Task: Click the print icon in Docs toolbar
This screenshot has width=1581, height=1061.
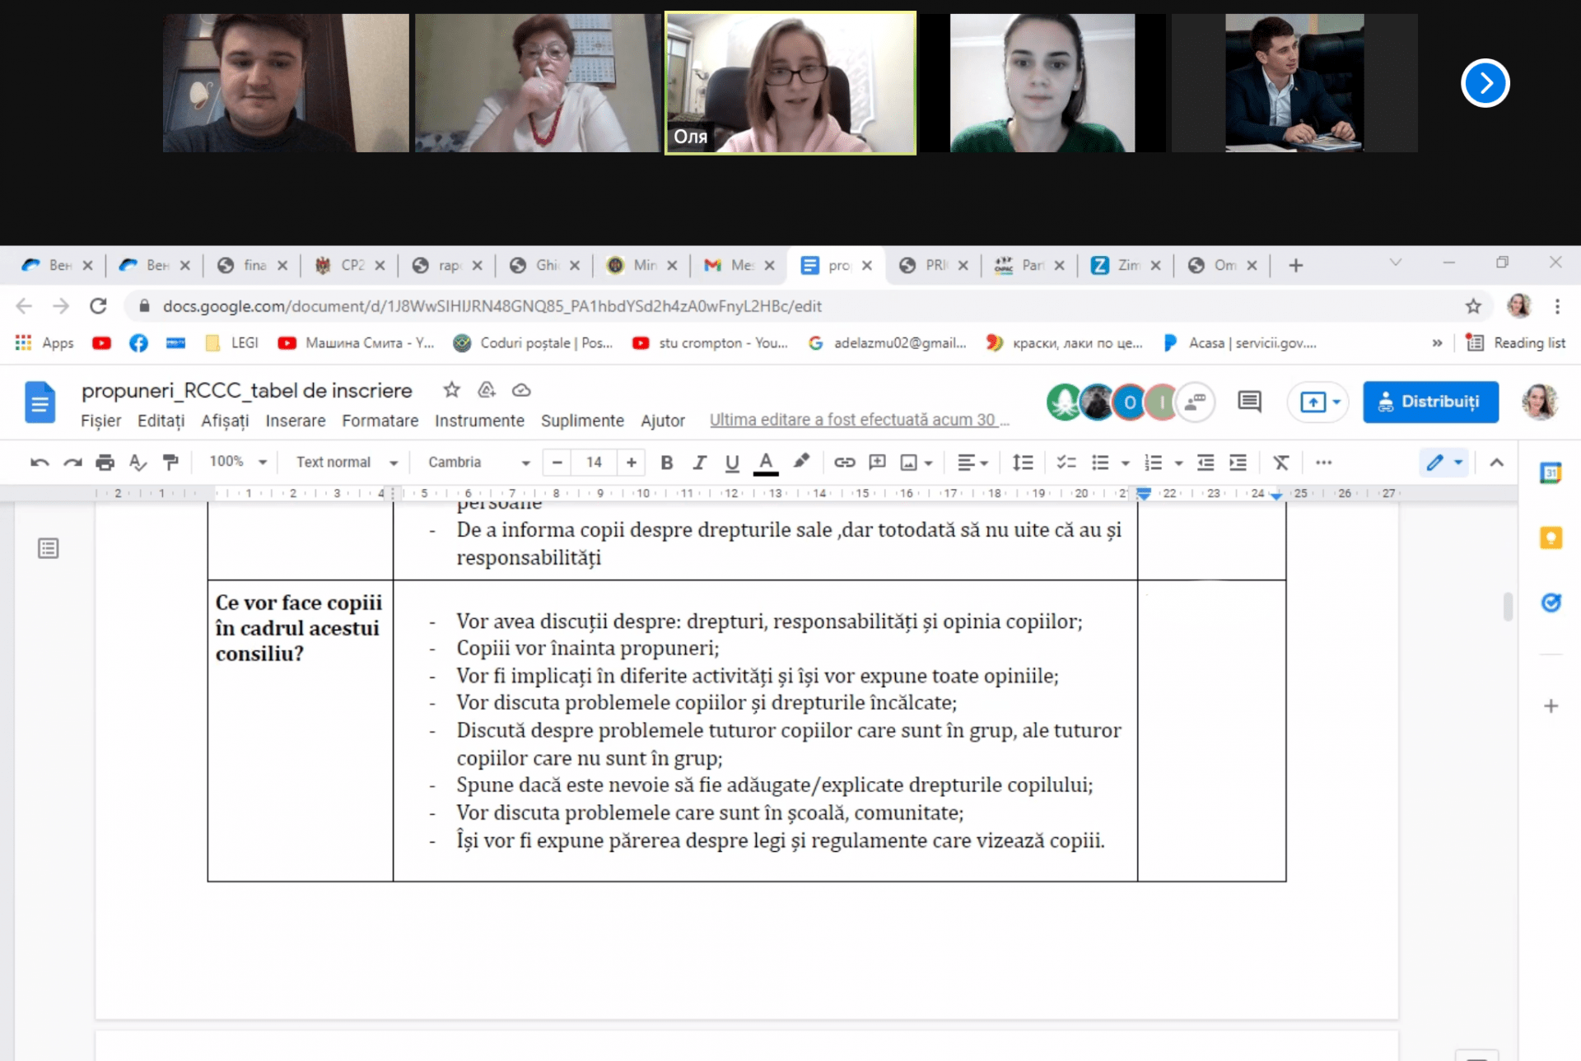Action: click(x=105, y=463)
